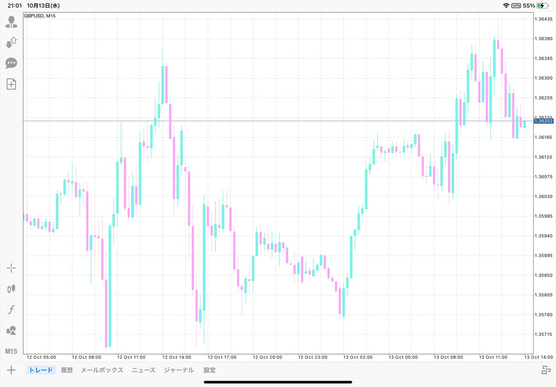
Task: Click the 13 Oct 08:00 time label
Action: (448, 357)
